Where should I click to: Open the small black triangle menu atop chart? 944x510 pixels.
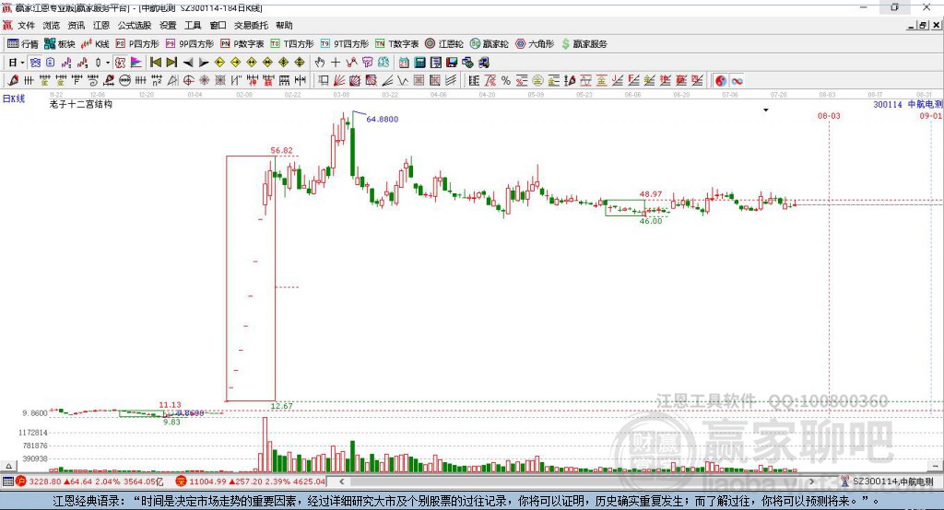(x=766, y=110)
